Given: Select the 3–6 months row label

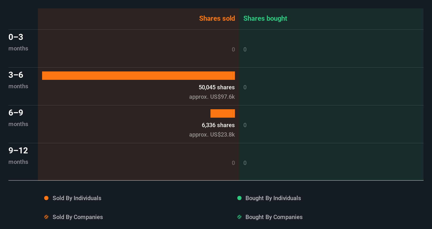Looking at the screenshot, I should [18, 80].
